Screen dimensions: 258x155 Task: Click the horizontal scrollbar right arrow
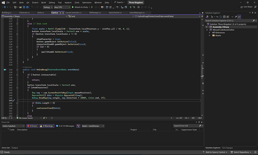[171, 118]
